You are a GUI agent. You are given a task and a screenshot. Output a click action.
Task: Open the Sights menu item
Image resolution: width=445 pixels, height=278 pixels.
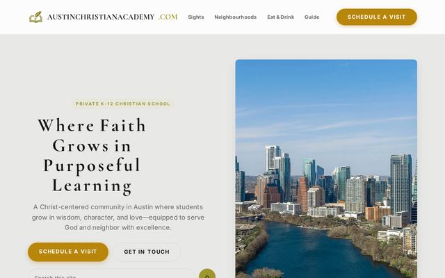point(196,17)
